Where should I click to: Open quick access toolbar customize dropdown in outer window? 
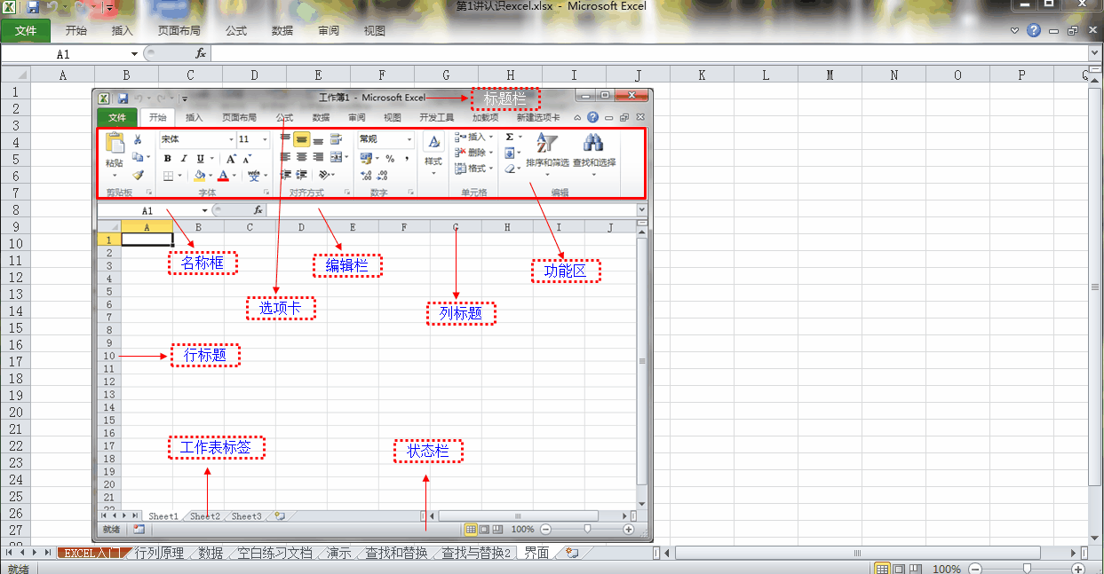108,7
